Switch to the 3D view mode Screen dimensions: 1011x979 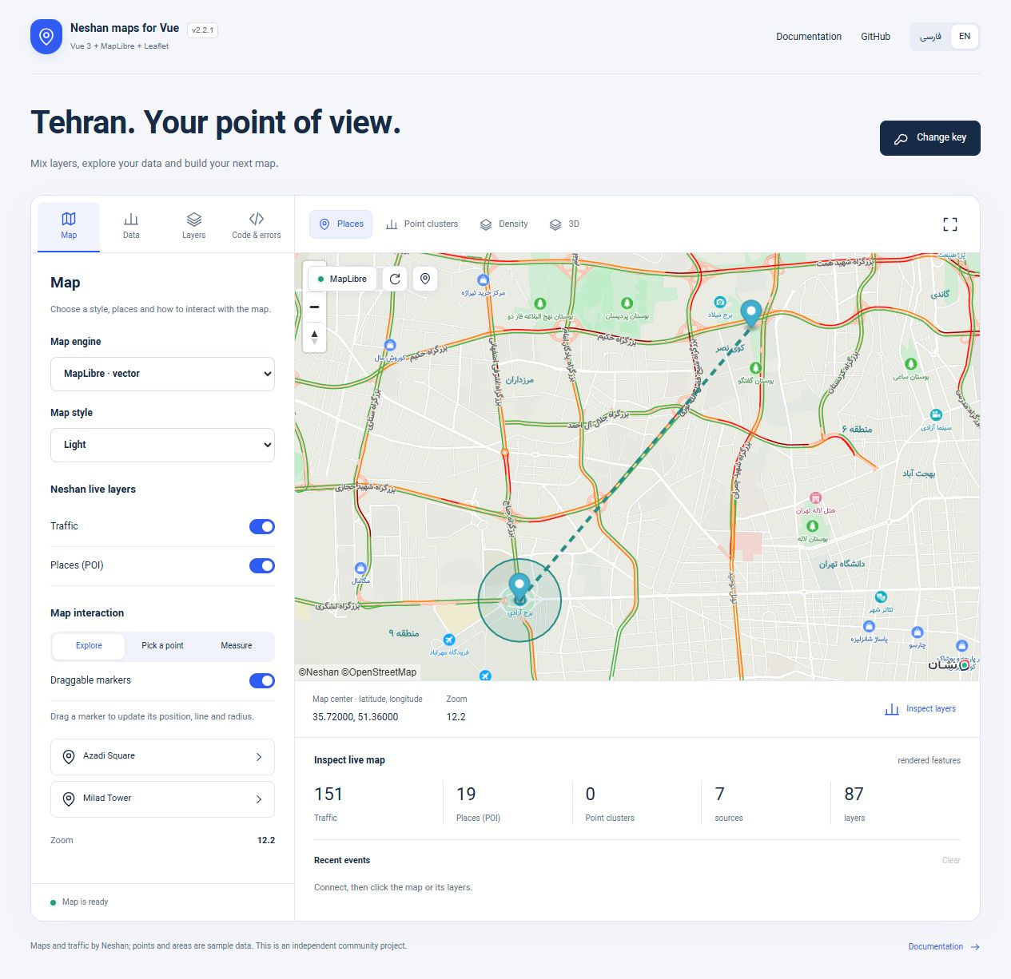[564, 224]
